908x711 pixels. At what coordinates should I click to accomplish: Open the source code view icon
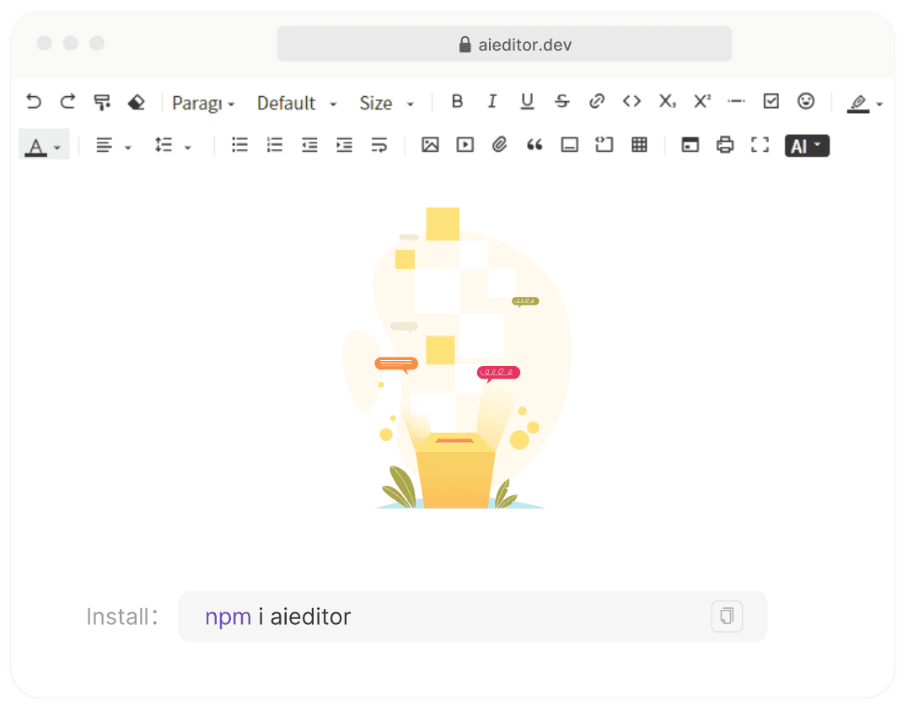click(x=690, y=145)
